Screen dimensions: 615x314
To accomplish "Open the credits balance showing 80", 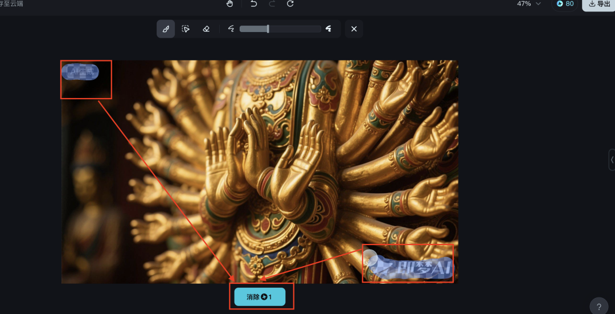I will click(x=565, y=4).
